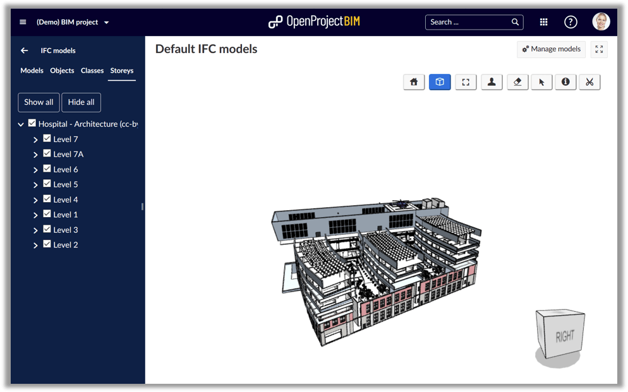Collapse the Hospital - Architecture tree

point(20,124)
